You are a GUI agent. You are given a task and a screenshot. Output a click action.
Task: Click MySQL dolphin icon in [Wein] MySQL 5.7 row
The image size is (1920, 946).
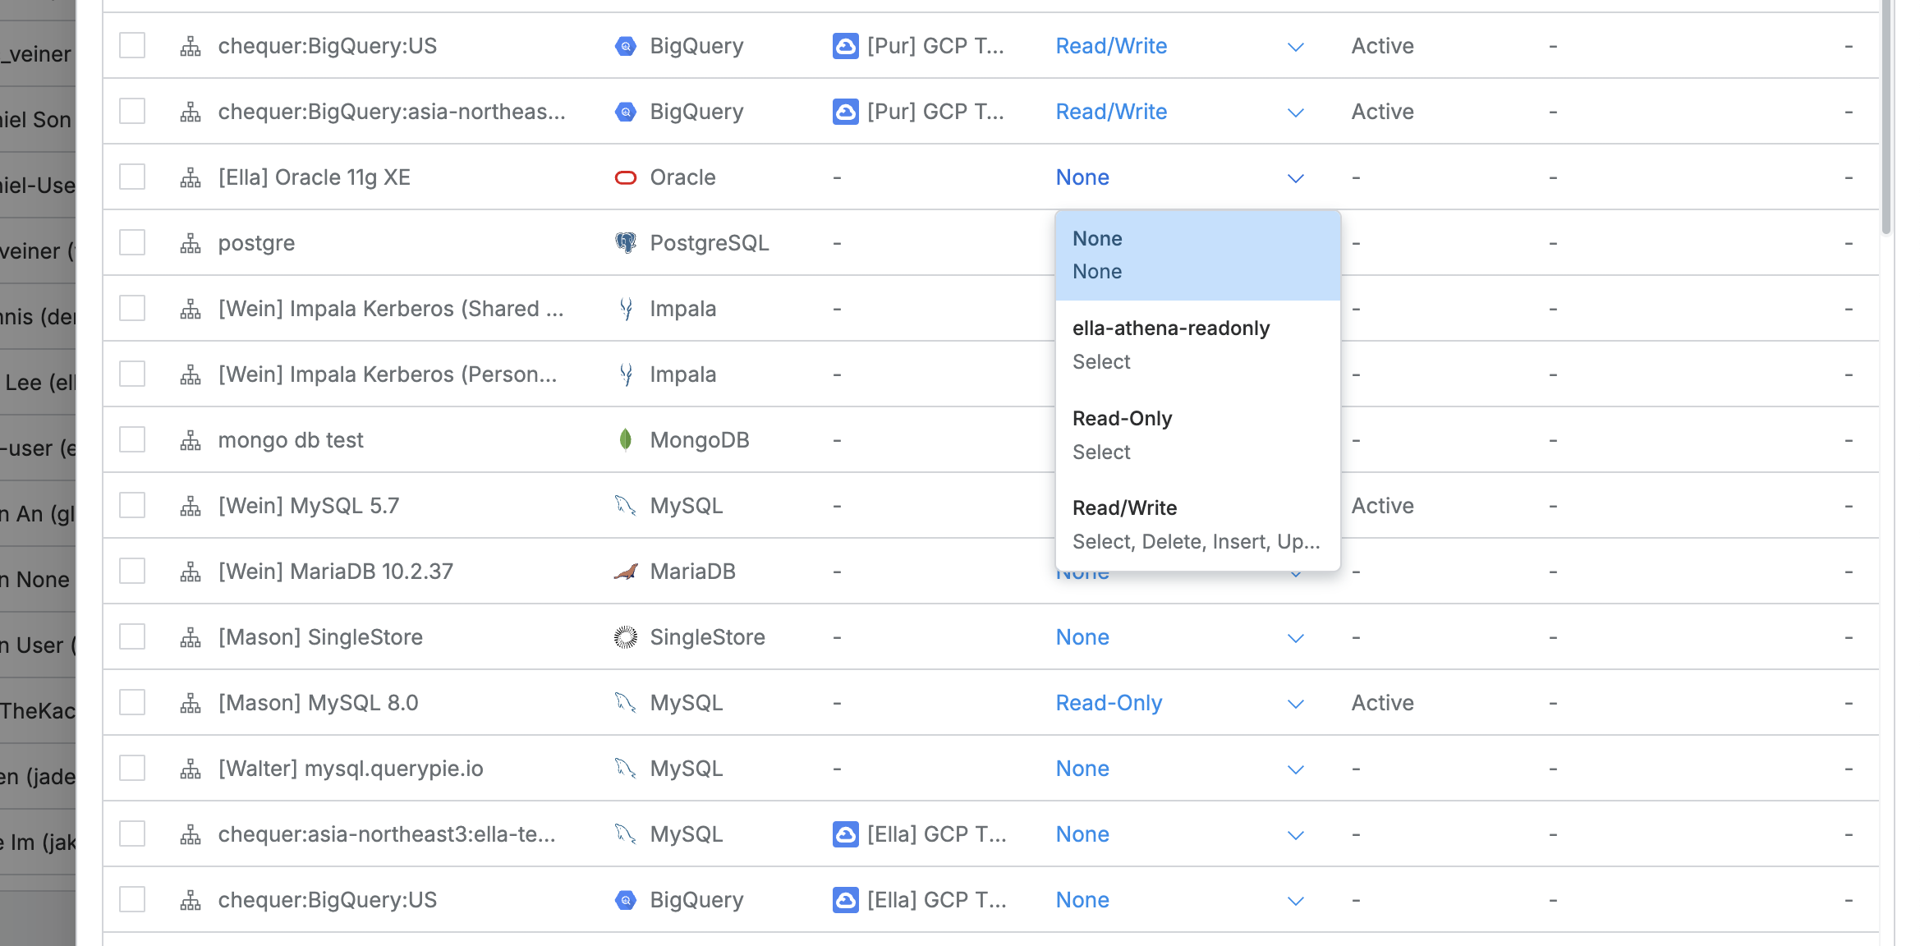[626, 506]
